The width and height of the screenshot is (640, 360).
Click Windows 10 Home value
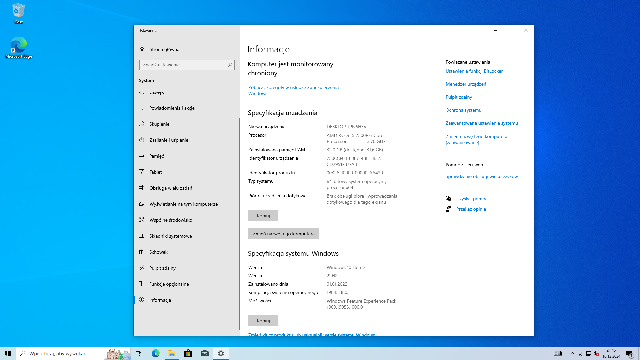click(x=346, y=267)
